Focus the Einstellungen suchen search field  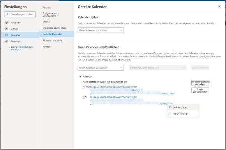coord(20,14)
